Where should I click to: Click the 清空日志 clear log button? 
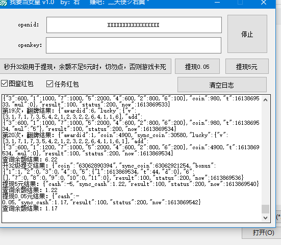pyautogui.click(x=222, y=85)
